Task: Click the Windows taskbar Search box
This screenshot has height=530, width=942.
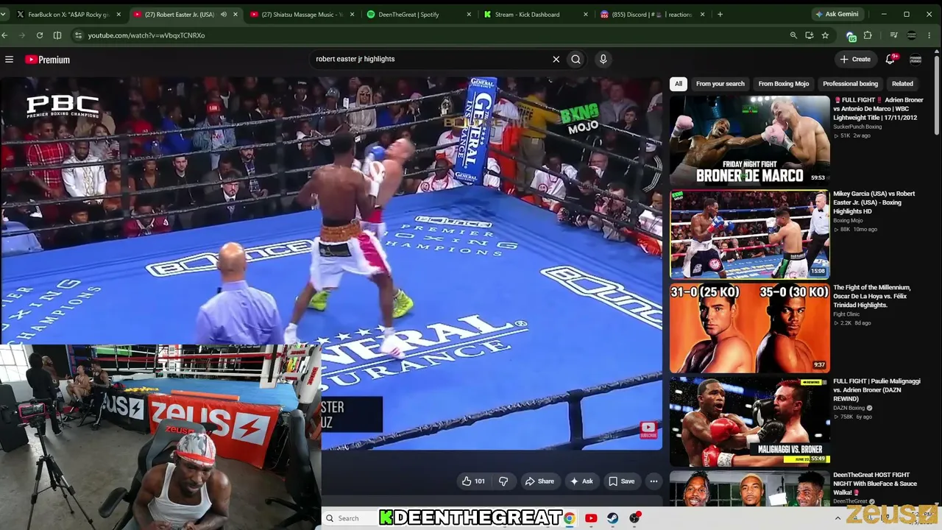Action: [x=350, y=518]
